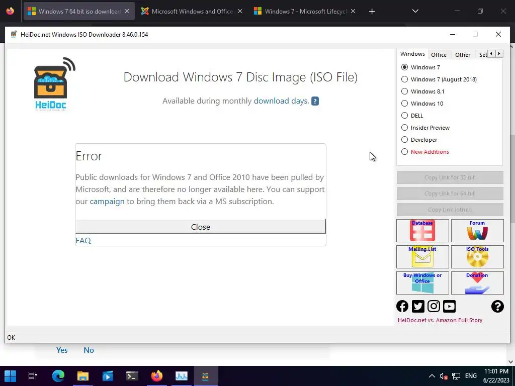
Task: Open the list all tabs dropdown
Action: point(415,11)
